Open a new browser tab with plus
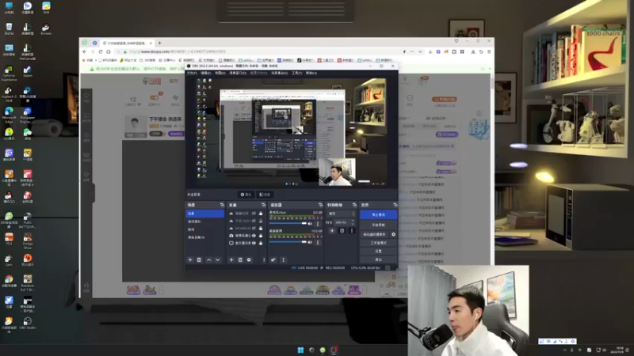The width and height of the screenshot is (634, 356). 159,43
